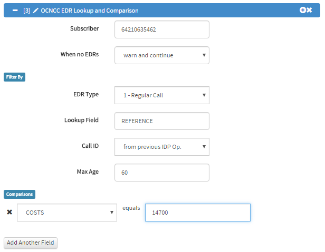The height and width of the screenshot is (252, 325).
Task: Expand the EDR Type dropdown
Action: (x=162, y=95)
